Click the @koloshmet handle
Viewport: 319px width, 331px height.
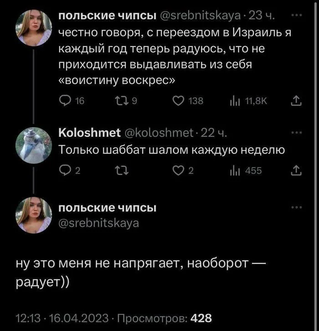[x=159, y=134]
